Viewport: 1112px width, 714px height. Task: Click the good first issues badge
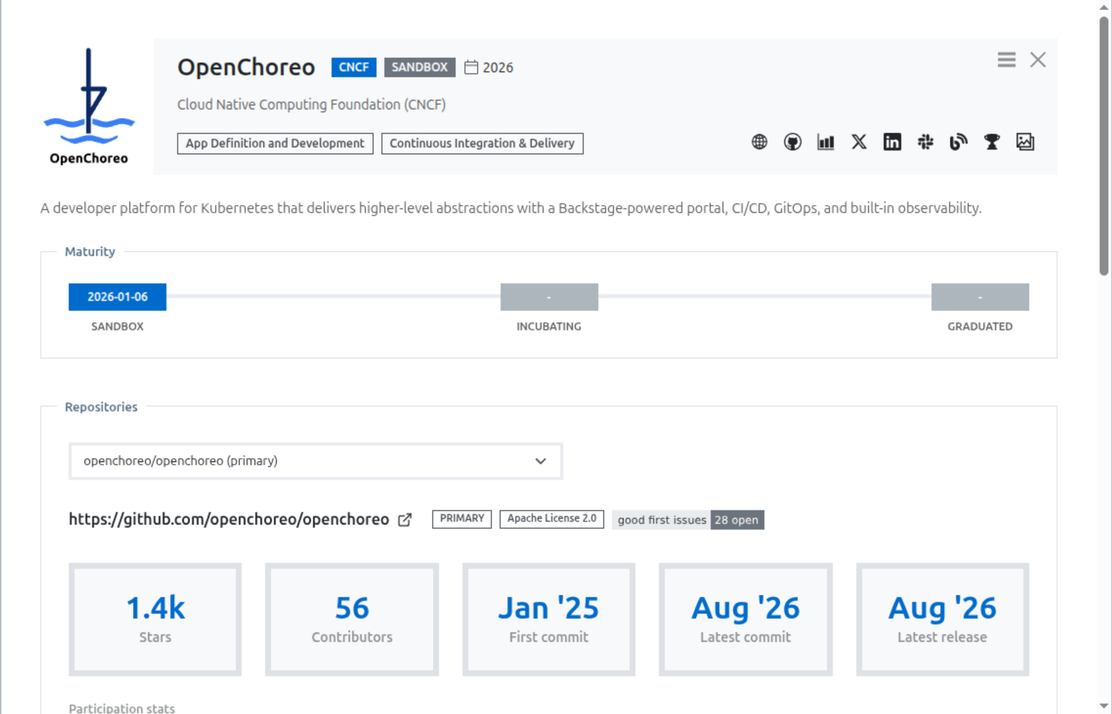[x=688, y=520]
